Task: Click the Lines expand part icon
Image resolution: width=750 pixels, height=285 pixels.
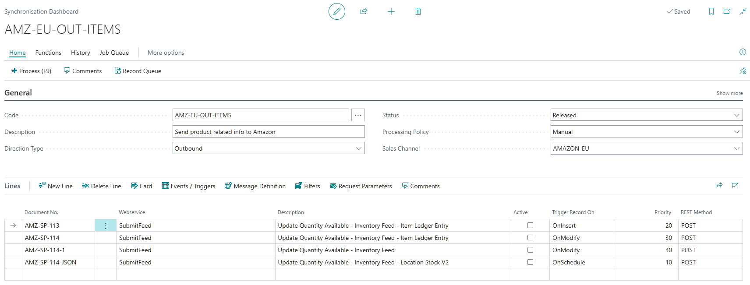Action: (735, 186)
